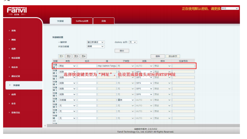
Task: Click the rtsp value field for 快捷键 1
Action: pos(107,66)
